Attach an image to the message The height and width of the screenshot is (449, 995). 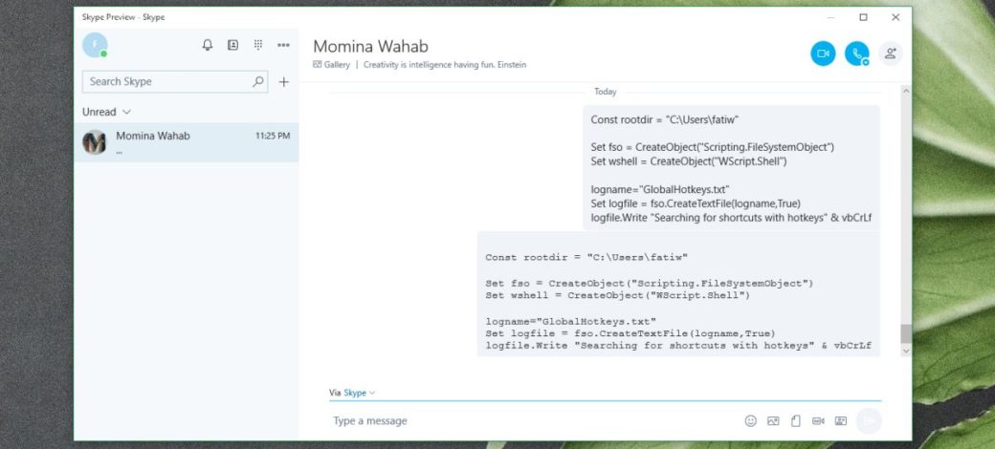point(773,420)
